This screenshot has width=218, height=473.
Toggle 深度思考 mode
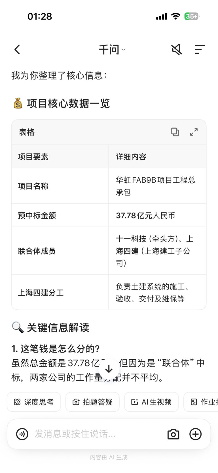click(34, 402)
